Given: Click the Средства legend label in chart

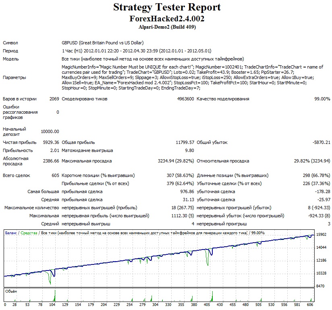Looking at the screenshot, I should pos(29,233).
